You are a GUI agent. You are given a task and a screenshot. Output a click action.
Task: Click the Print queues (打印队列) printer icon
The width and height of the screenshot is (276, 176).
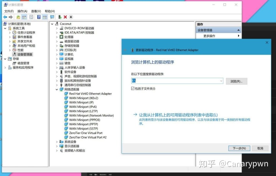click(61, 50)
